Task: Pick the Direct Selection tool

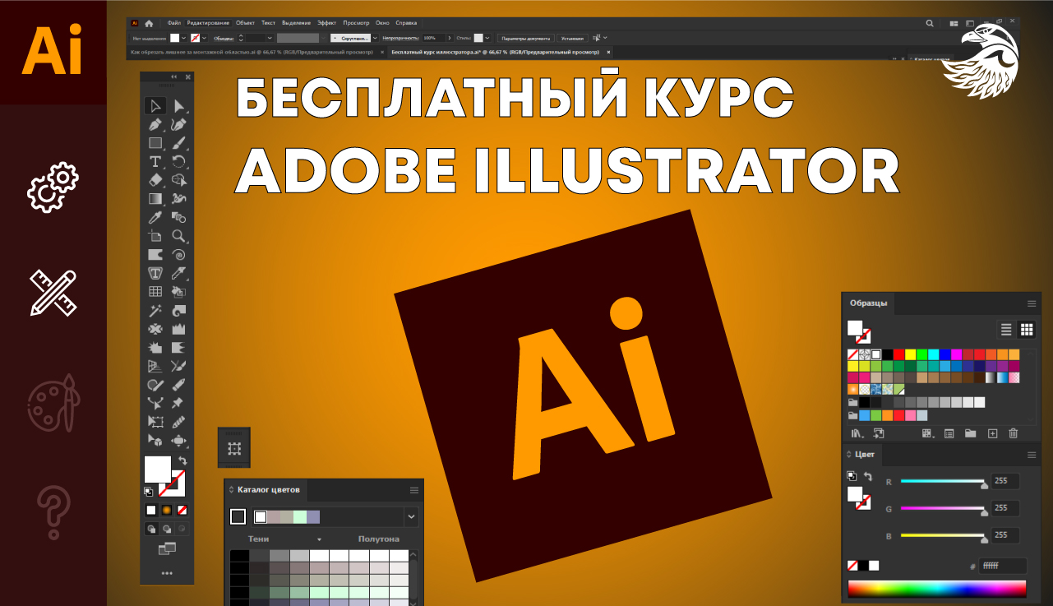Action: point(178,106)
